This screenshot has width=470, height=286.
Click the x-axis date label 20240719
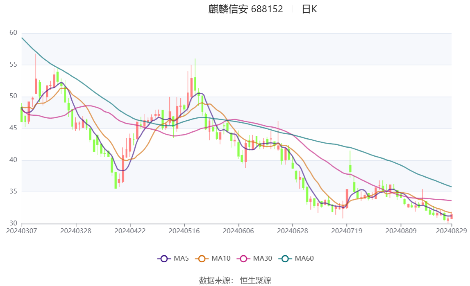(347, 231)
